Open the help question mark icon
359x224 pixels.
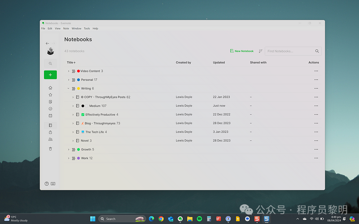click(x=47, y=184)
